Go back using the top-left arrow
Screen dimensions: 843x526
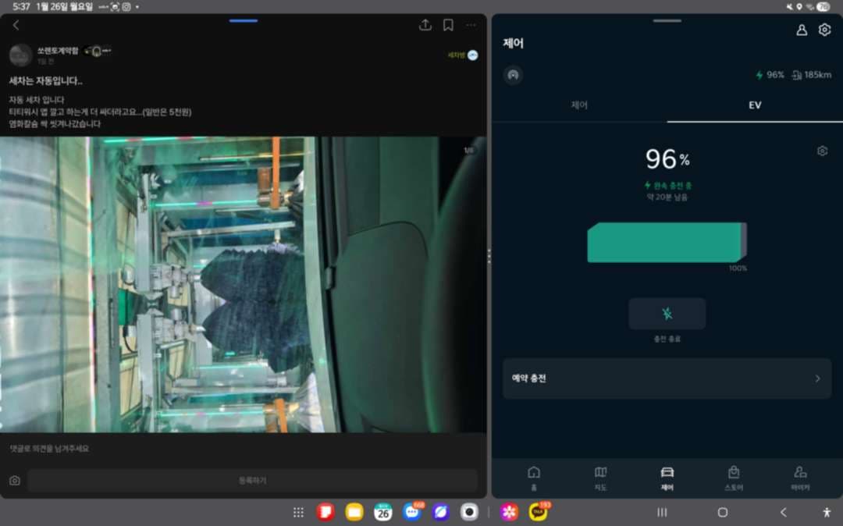[16, 25]
